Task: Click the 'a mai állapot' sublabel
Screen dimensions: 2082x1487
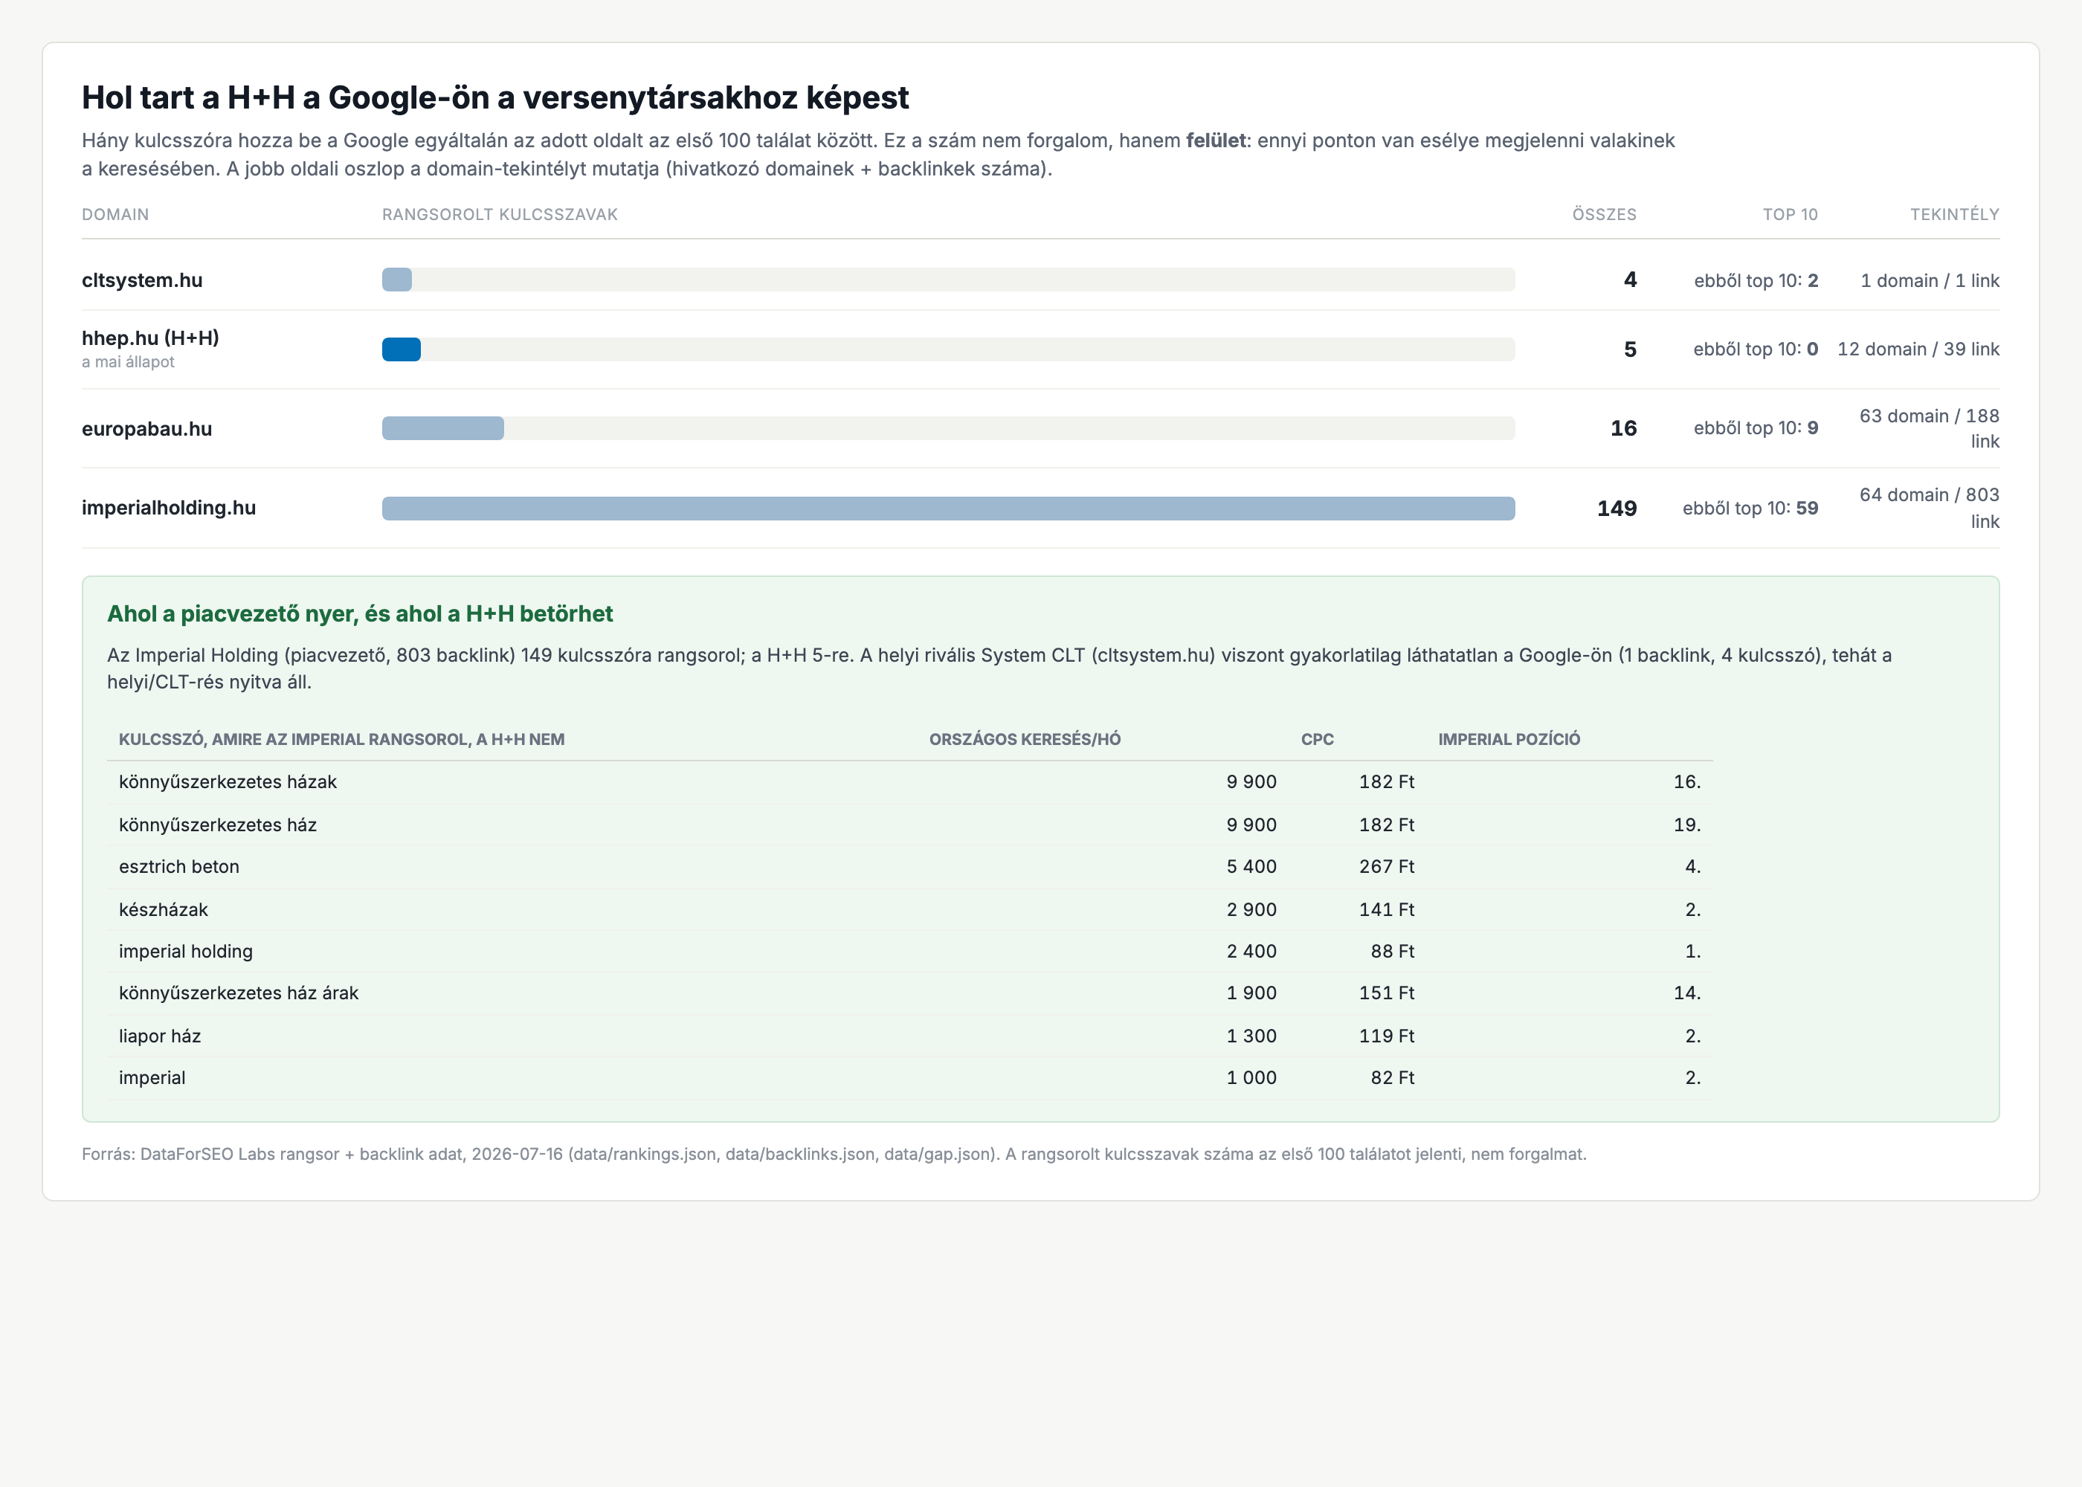Action: (128, 363)
